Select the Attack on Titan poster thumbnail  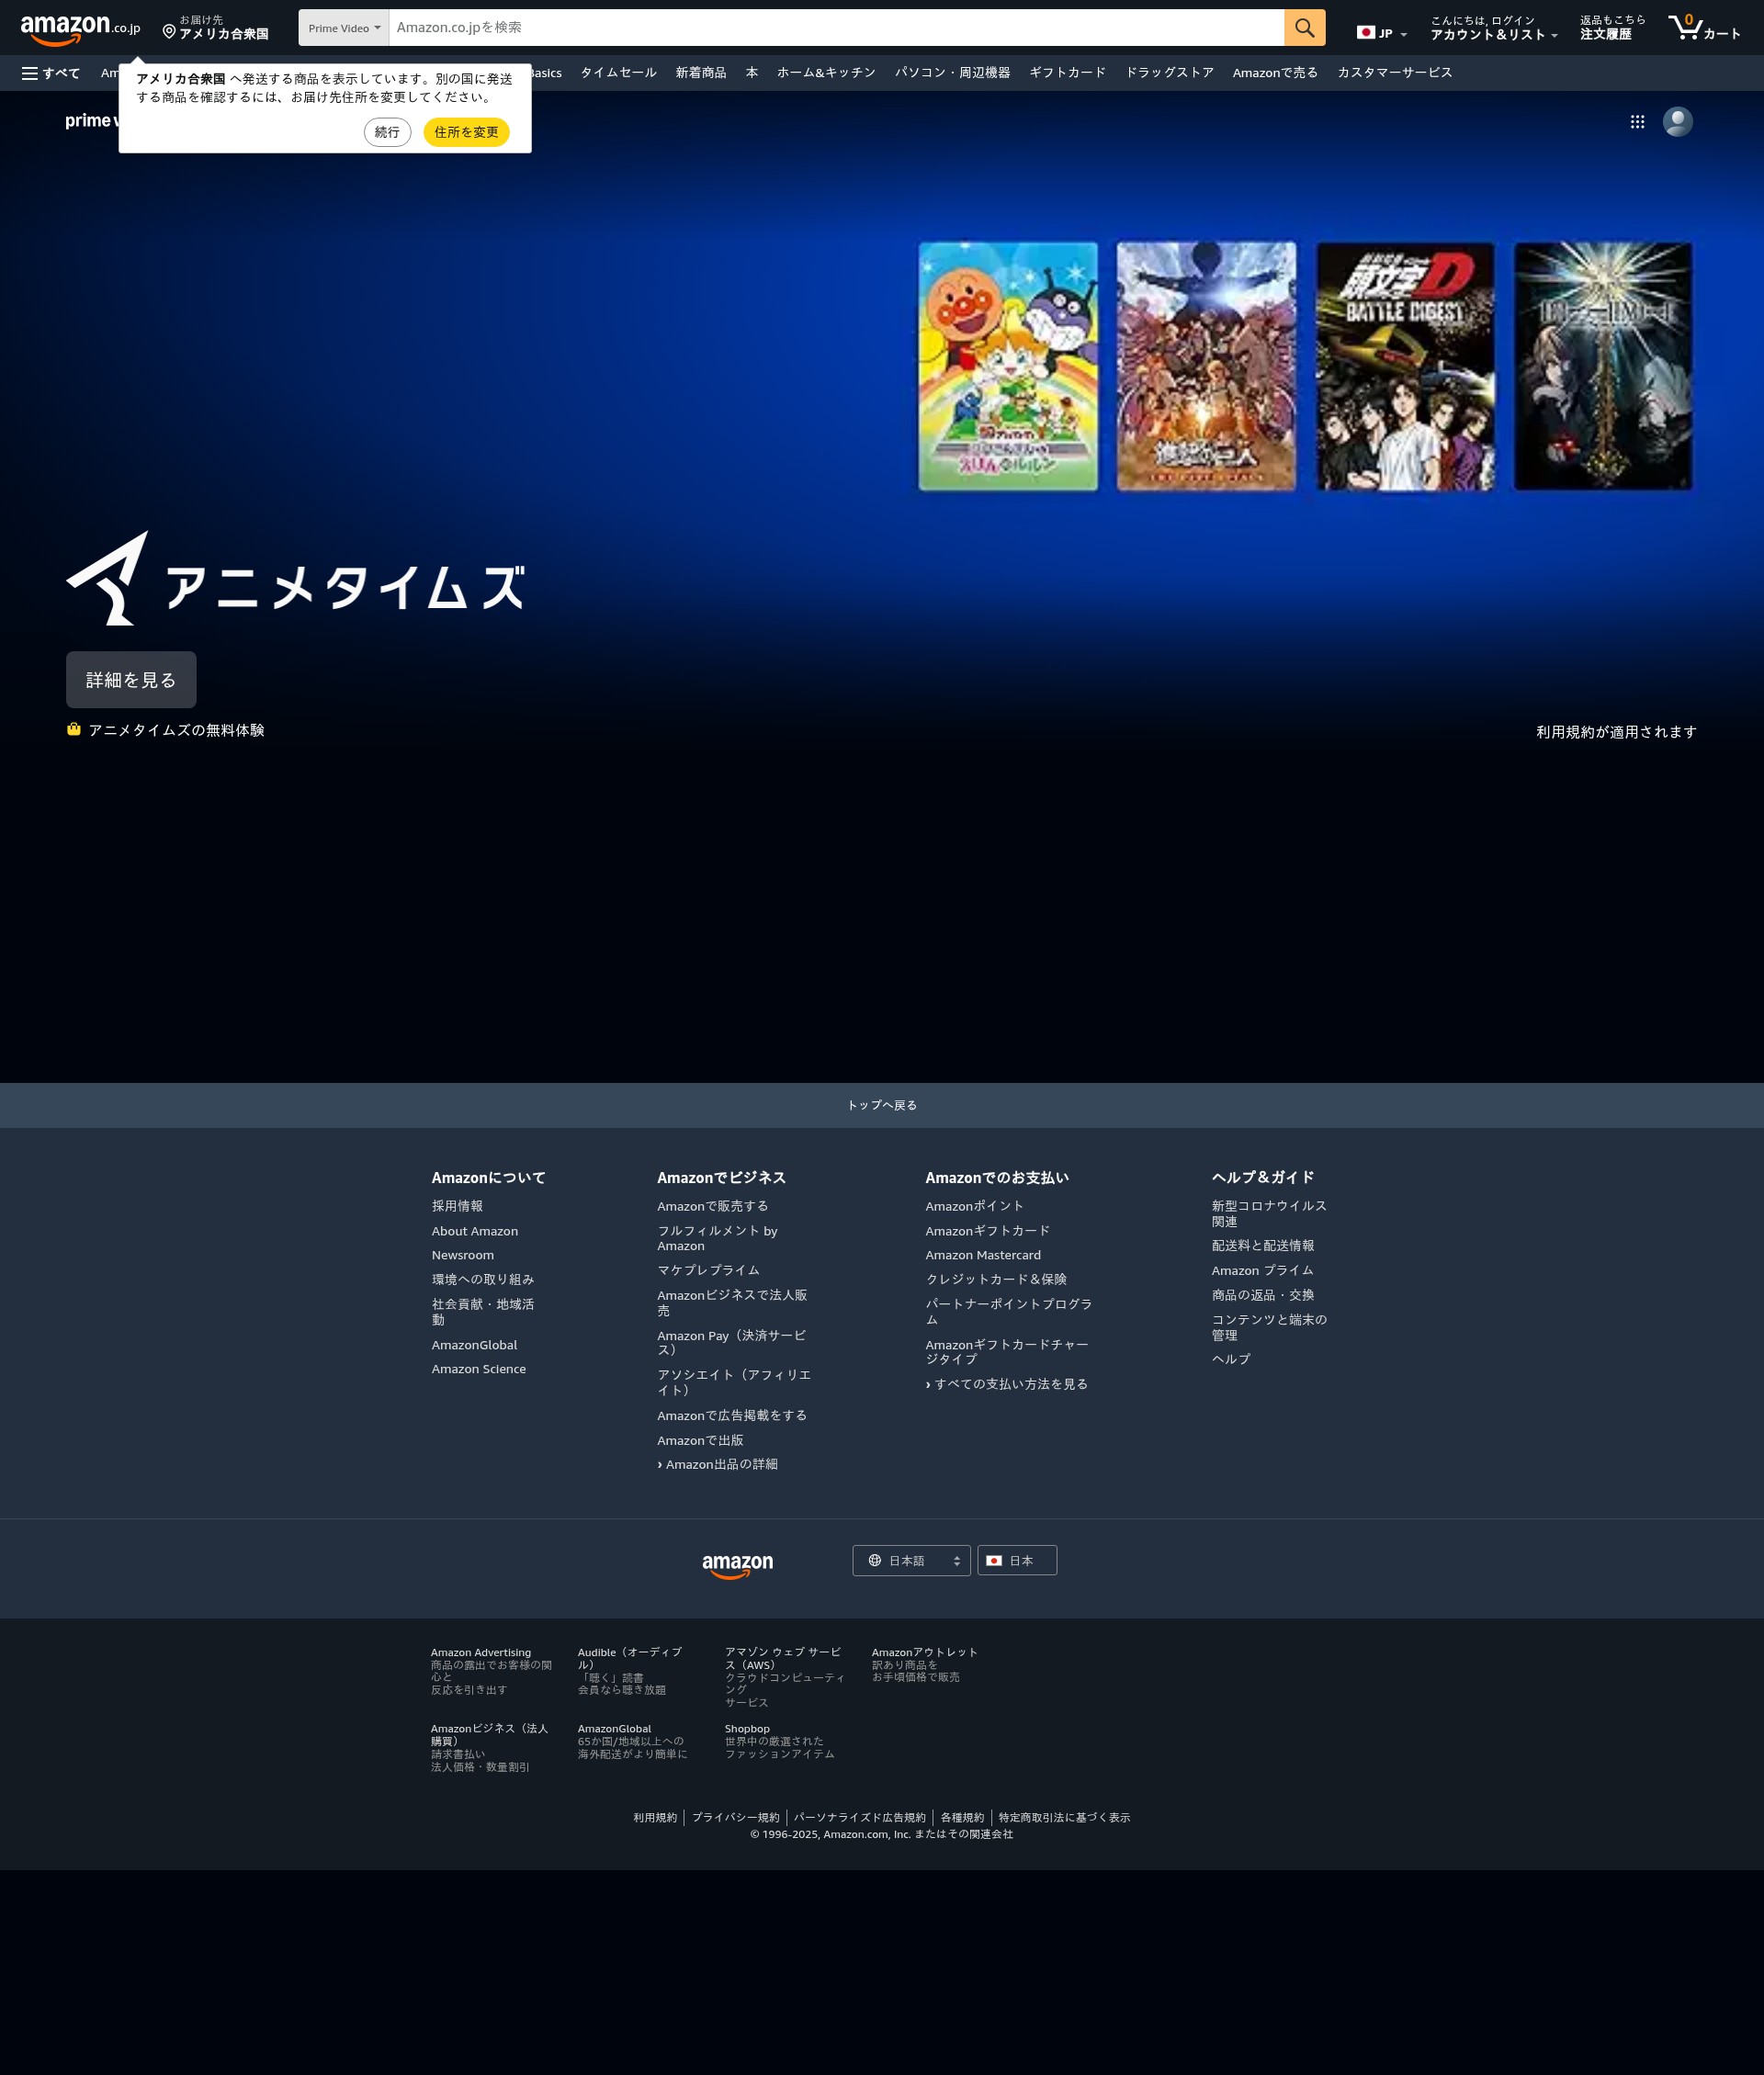pos(1206,366)
